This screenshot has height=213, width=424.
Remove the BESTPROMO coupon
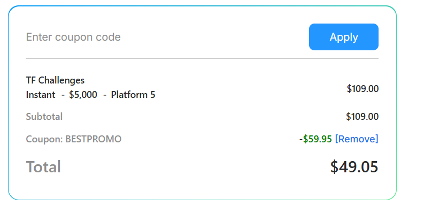coord(357,139)
